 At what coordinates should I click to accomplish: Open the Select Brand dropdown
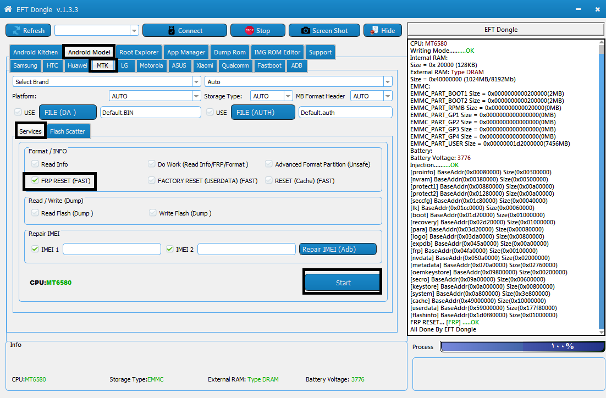[196, 81]
